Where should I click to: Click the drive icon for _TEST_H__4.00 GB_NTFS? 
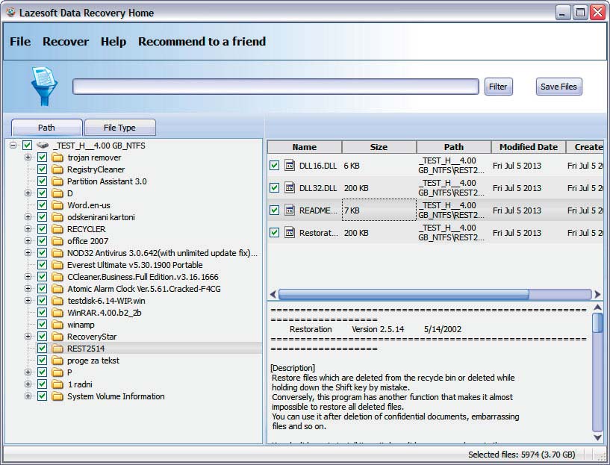[x=43, y=146]
